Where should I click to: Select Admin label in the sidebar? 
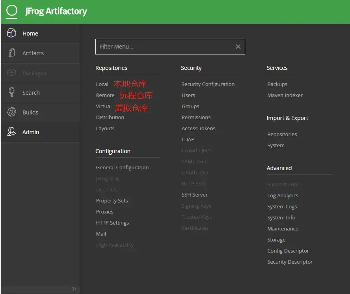pyautogui.click(x=31, y=132)
